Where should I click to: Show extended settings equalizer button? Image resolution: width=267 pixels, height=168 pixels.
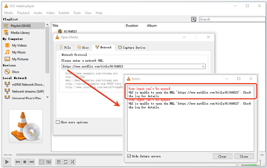pyautogui.click(x=48, y=162)
